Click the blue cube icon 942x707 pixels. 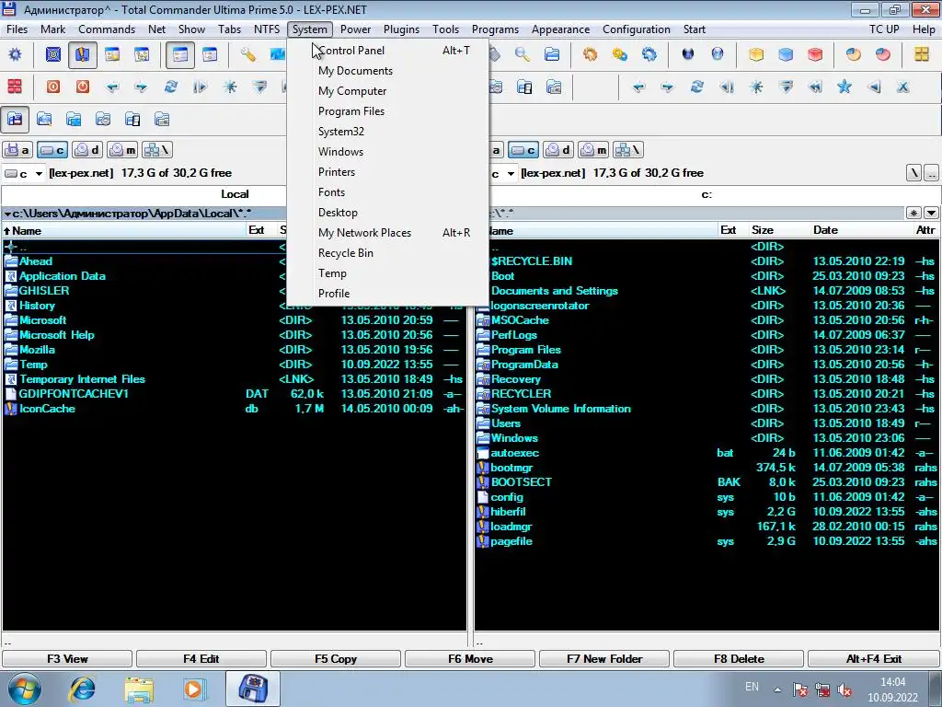[x=786, y=54]
